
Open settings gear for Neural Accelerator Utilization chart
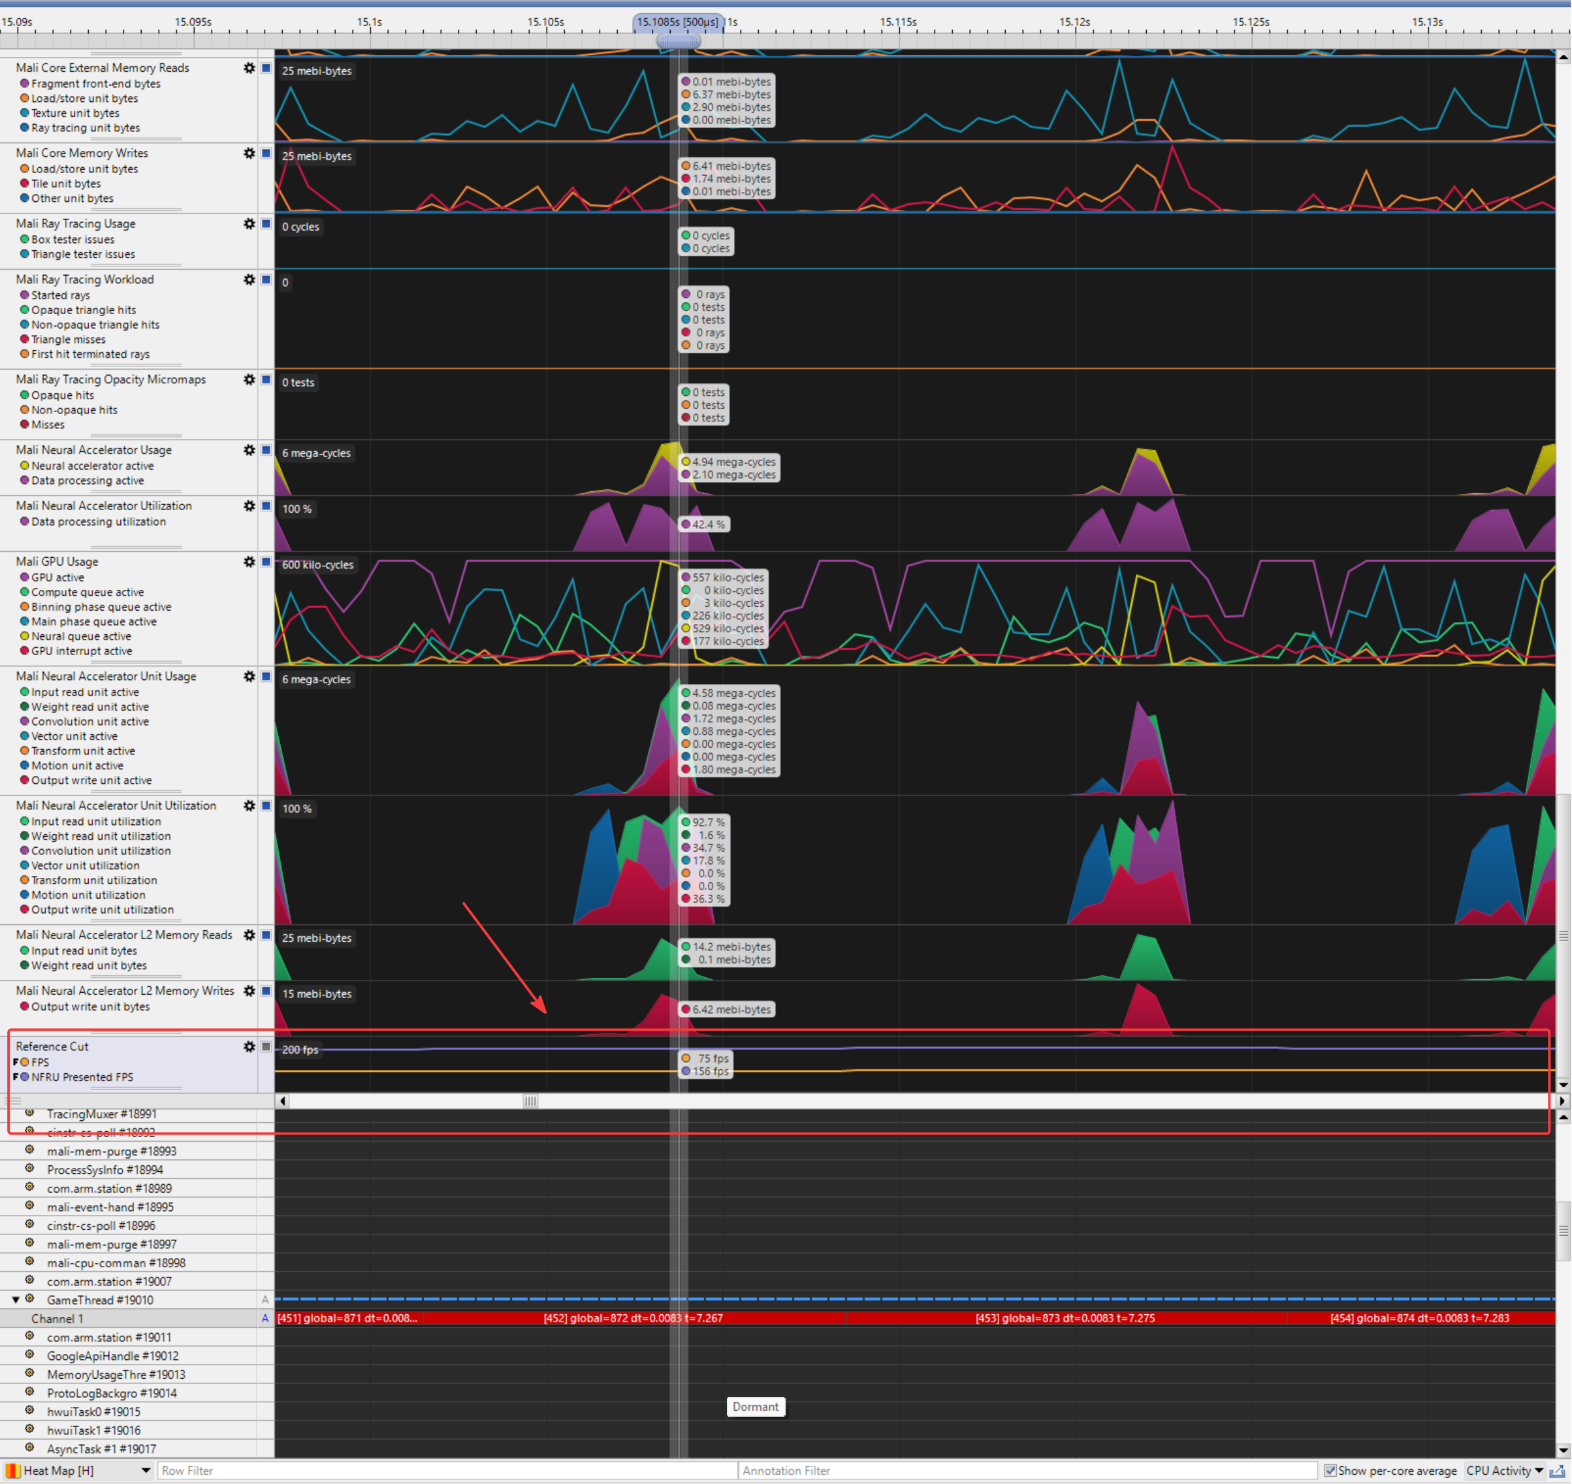249,506
